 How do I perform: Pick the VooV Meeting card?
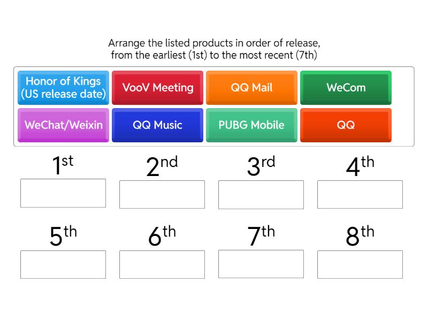click(157, 88)
